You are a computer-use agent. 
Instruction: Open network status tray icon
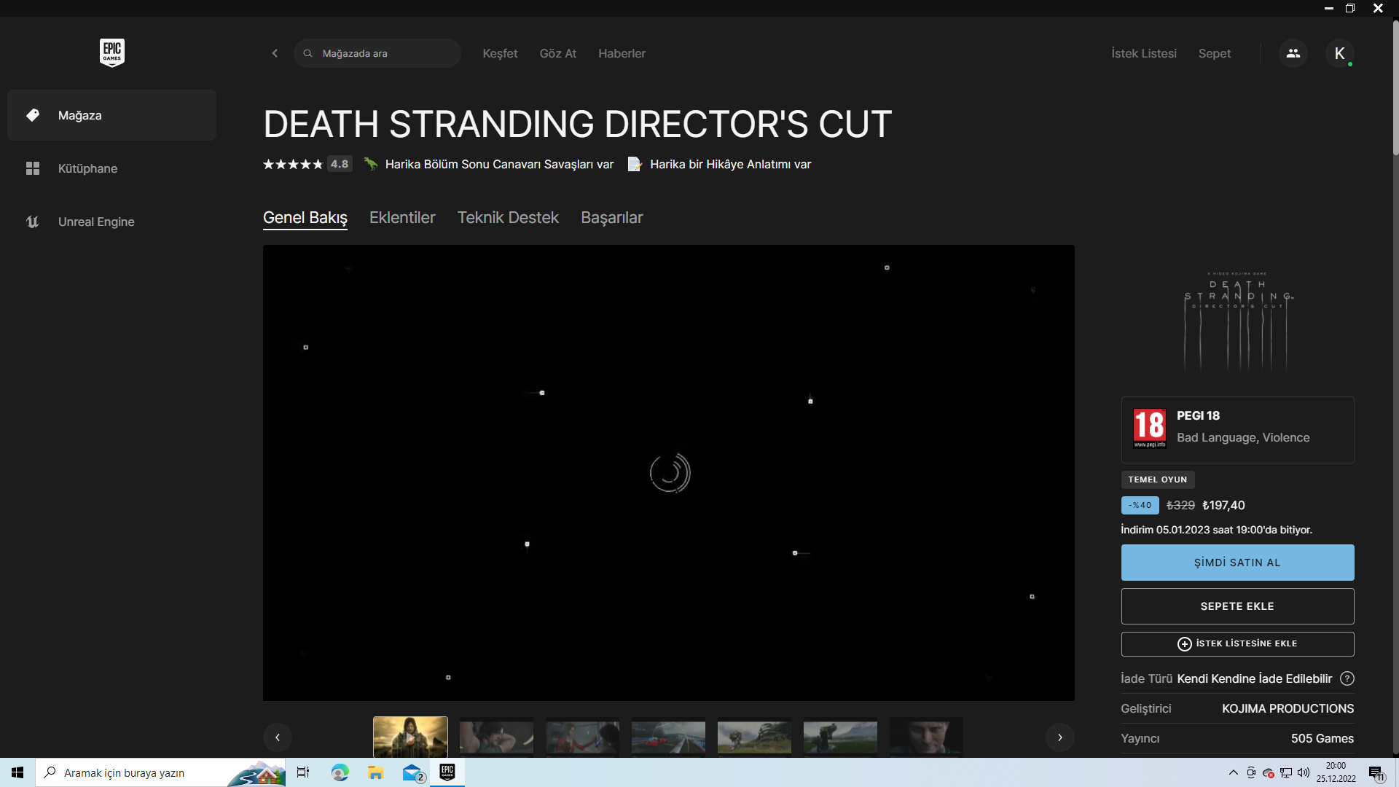pos(1286,772)
